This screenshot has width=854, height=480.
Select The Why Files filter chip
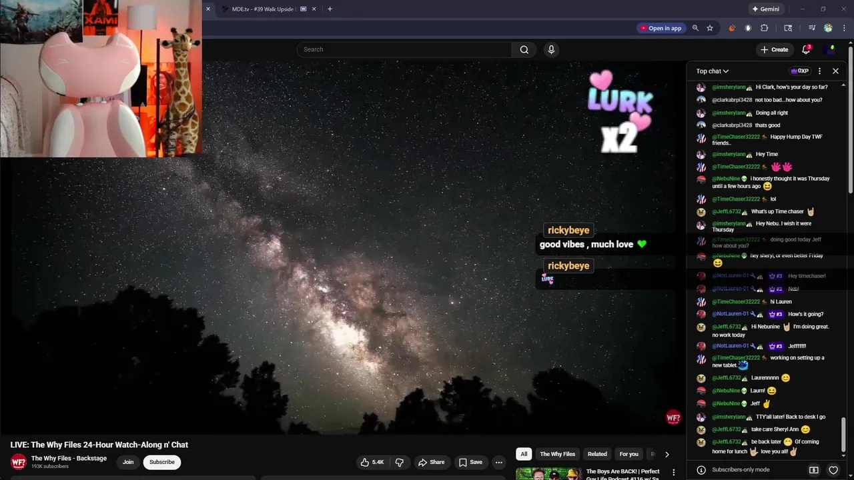(557, 454)
